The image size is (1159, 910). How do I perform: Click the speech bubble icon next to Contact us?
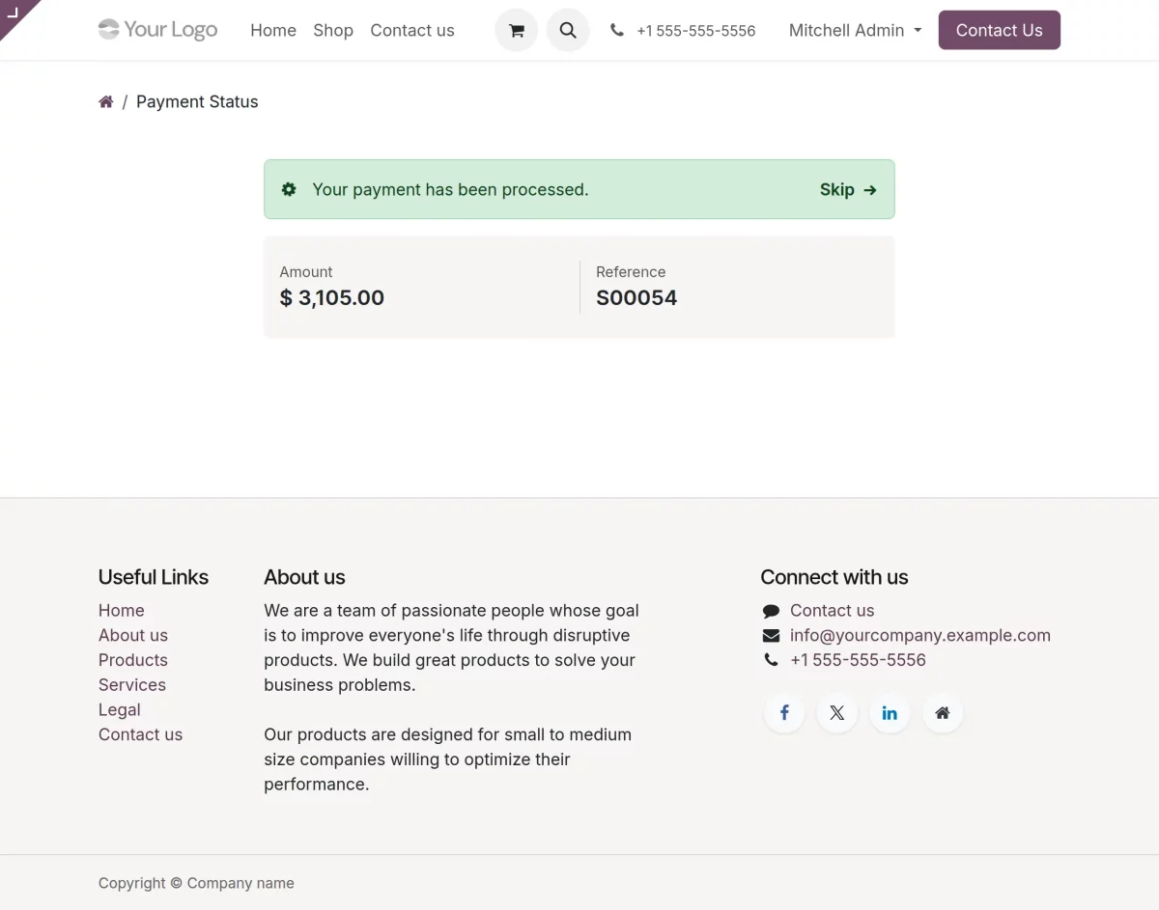click(770, 610)
